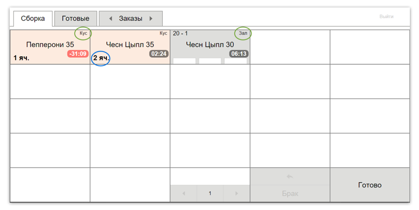Select the Чесн Цыпл 30 order tile
Image resolution: width=419 pixels, height=210 pixels.
(210, 47)
